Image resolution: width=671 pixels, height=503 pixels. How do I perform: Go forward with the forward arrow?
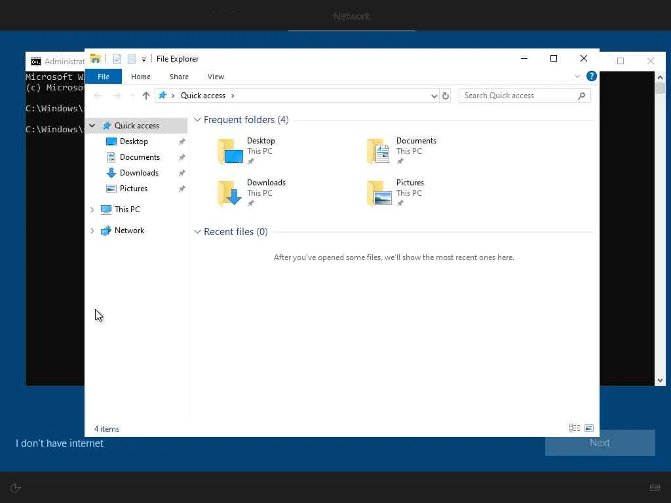(x=117, y=96)
